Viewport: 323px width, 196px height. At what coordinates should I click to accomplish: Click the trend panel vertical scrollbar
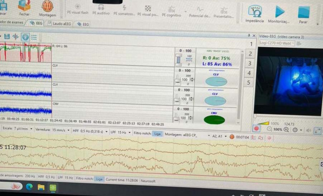240,87
